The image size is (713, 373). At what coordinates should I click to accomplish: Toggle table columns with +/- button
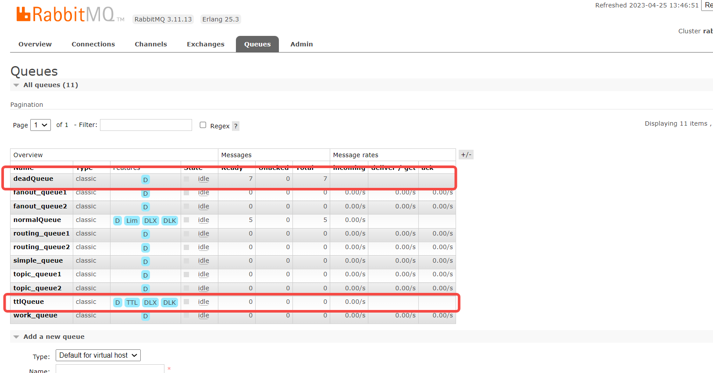pos(466,155)
